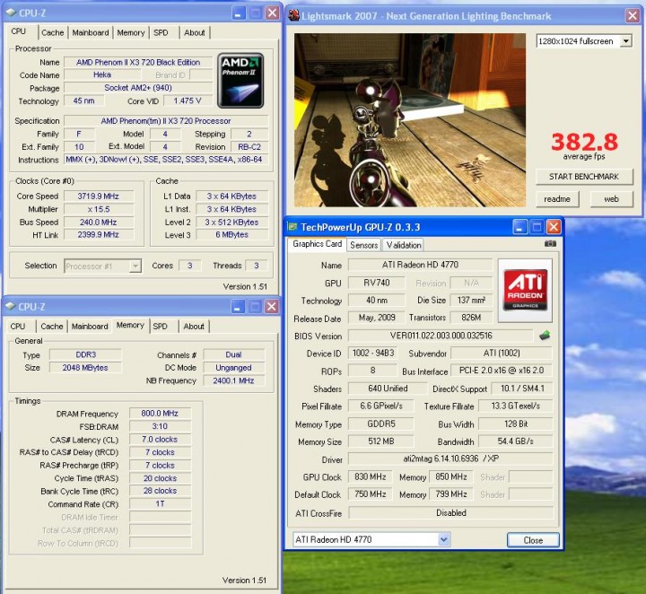Screen dimensions: 646x594
Task: Click the Multiplier value x 15.5
Action: pyautogui.click(x=99, y=209)
